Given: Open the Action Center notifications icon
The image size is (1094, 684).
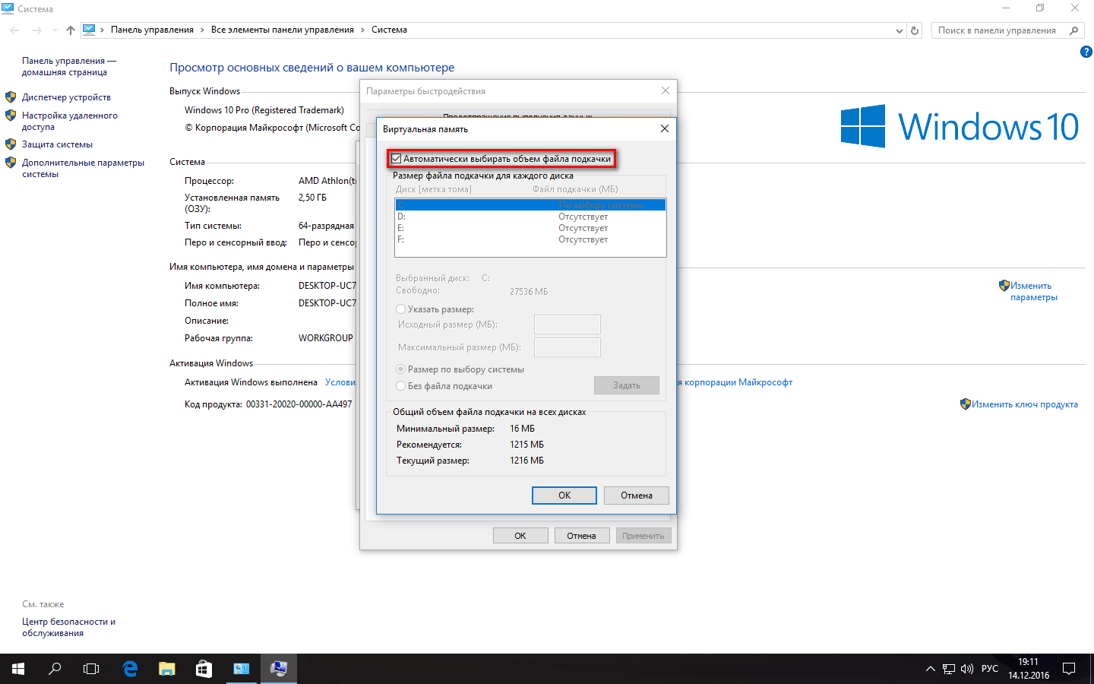Looking at the screenshot, I should pos(1069,669).
